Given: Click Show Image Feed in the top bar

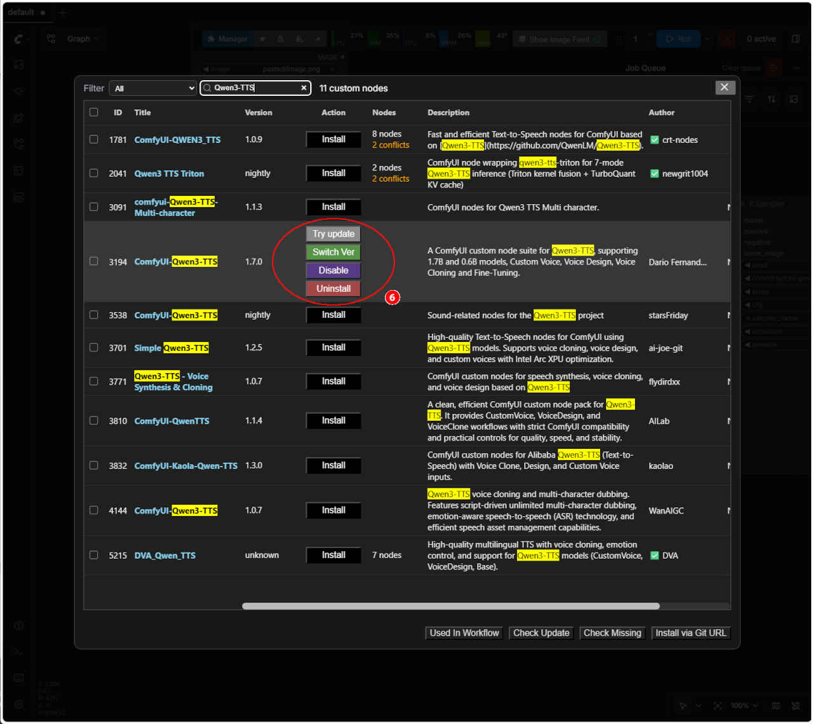Looking at the screenshot, I should click(560, 39).
